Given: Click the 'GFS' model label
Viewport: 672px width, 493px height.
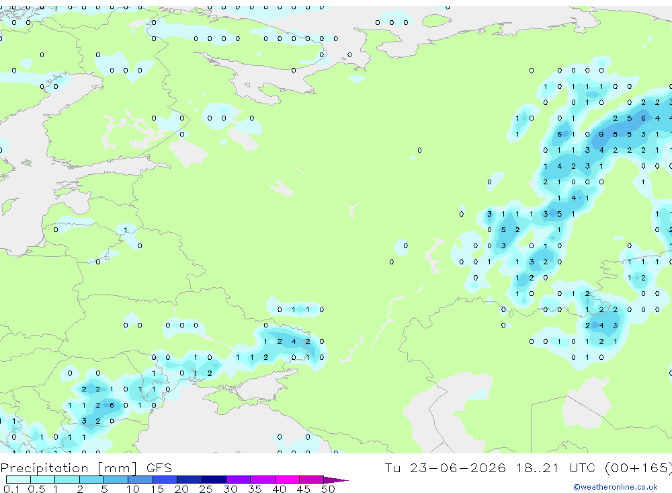Looking at the screenshot, I should [159, 467].
